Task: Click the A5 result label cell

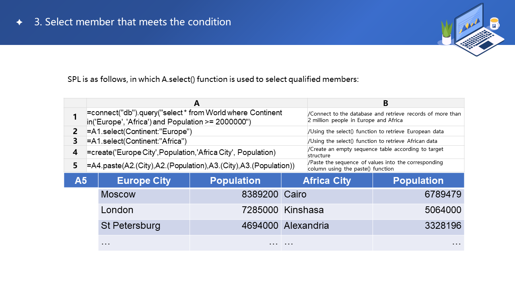Action: (81, 180)
